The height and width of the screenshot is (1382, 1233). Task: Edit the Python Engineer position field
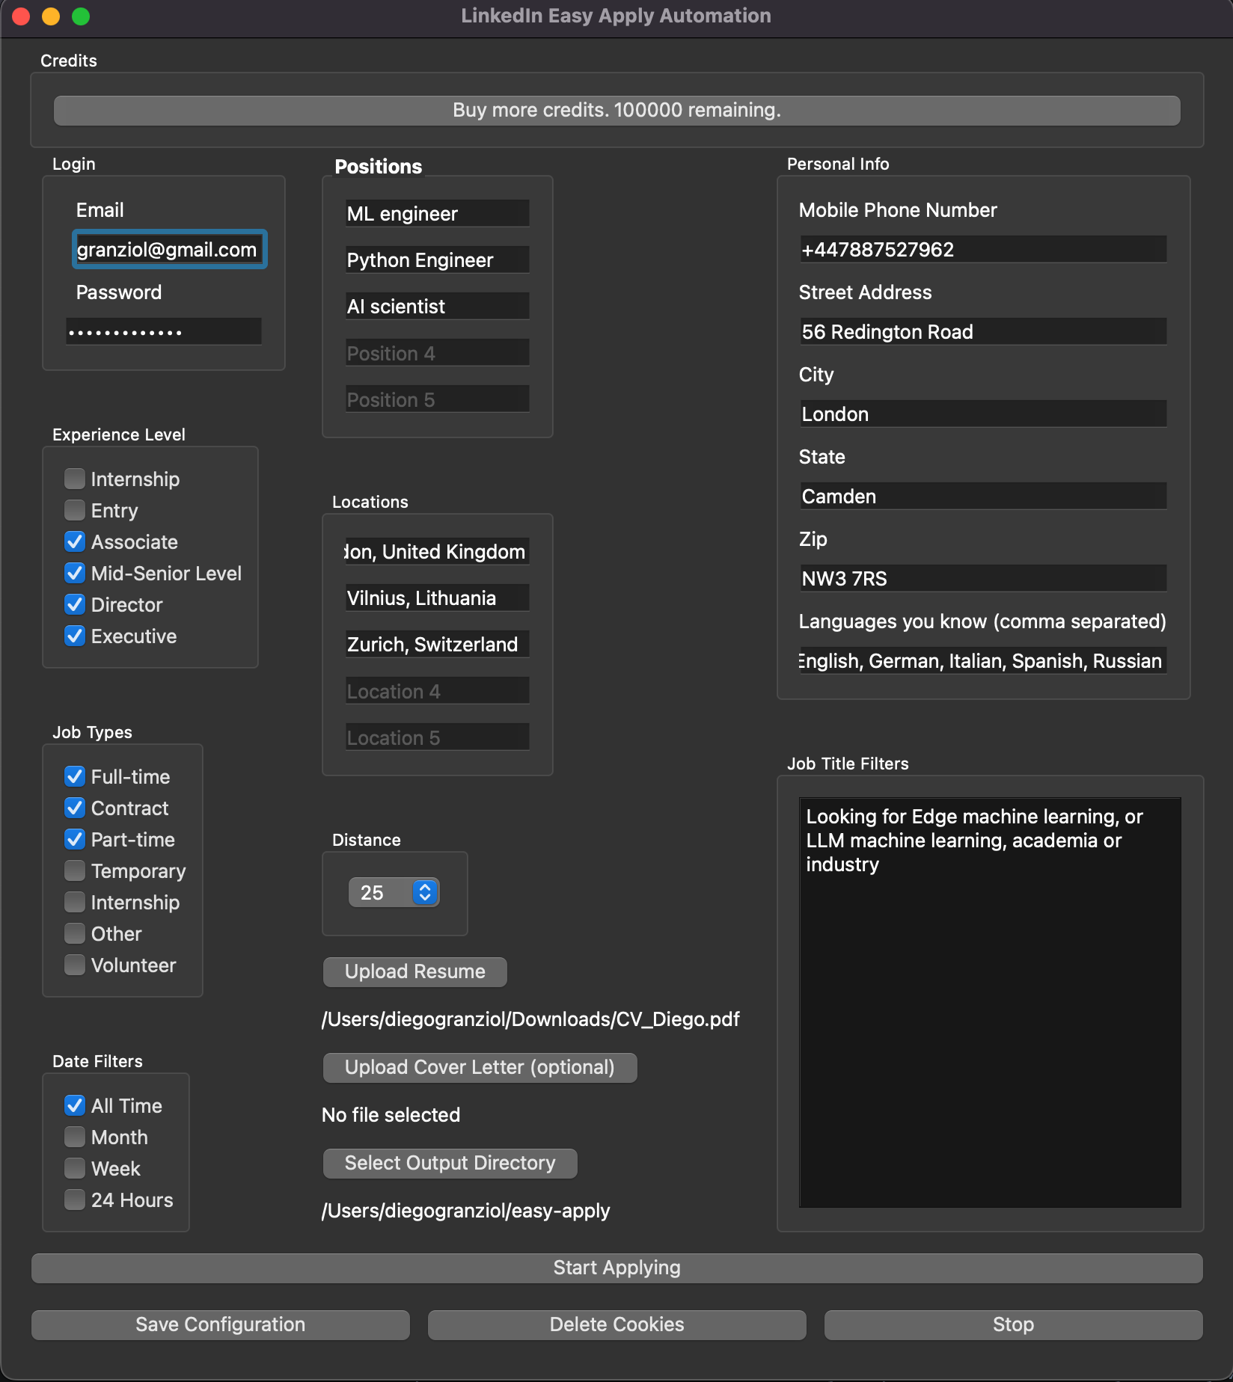[437, 259]
